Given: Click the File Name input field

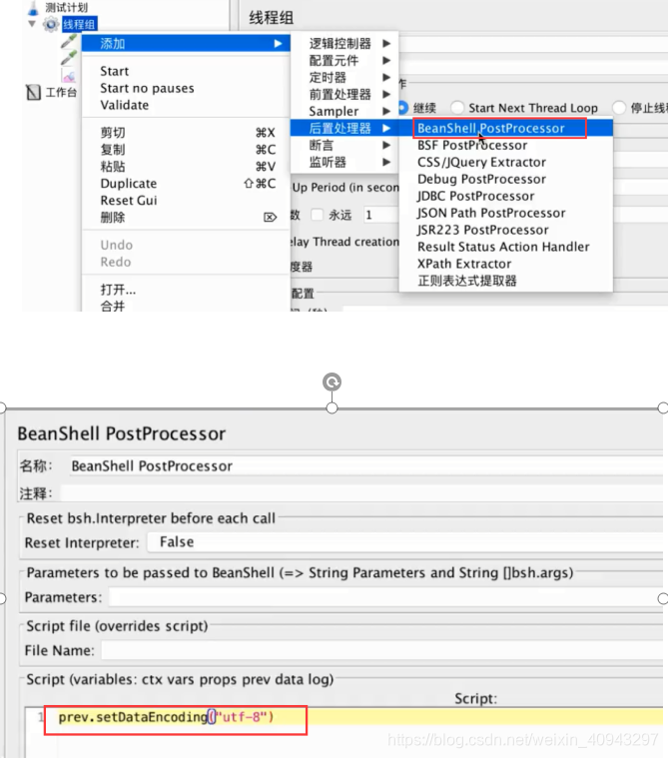Looking at the screenshot, I should [x=382, y=650].
